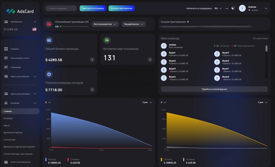The width and height of the screenshot is (275, 167).
Task: Copy the Ссылка-приглашение link icon
Action: click(x=188, y=22)
